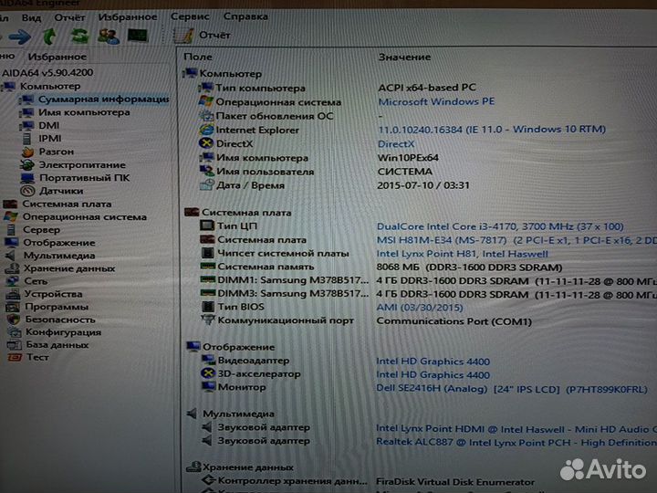This screenshot has height=493, width=657.
Task: Click the blue forward arrow toolbar icon
Action: 20,37
